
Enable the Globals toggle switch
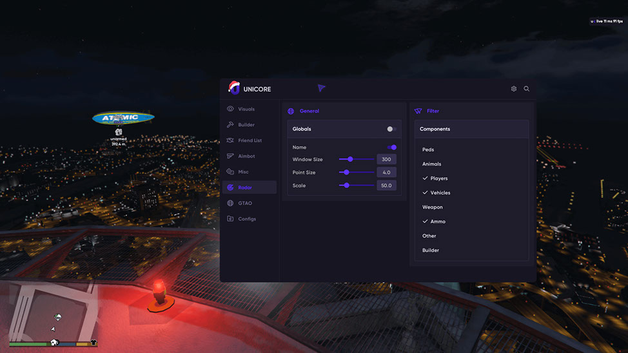(x=391, y=129)
